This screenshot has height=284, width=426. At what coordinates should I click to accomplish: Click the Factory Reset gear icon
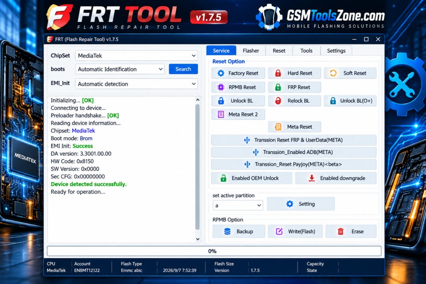221,73
